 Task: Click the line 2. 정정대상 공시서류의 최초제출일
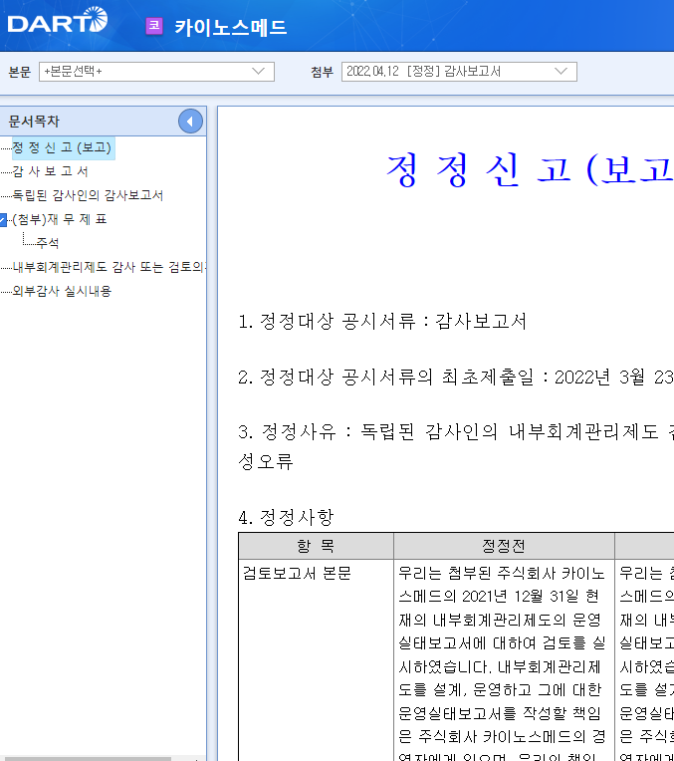click(456, 378)
